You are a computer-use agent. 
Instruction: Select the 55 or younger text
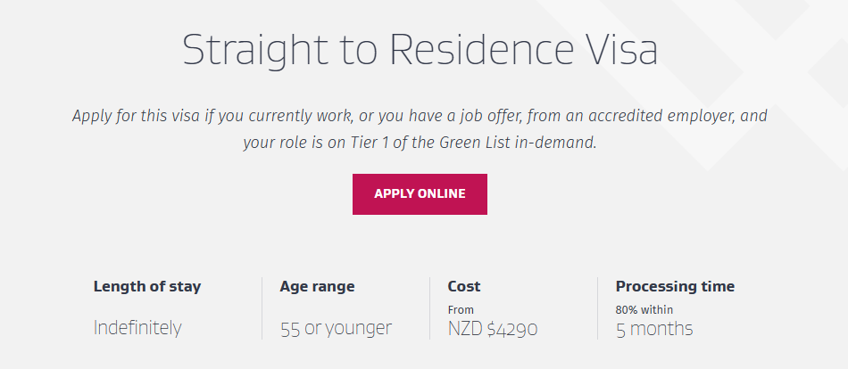(x=336, y=328)
